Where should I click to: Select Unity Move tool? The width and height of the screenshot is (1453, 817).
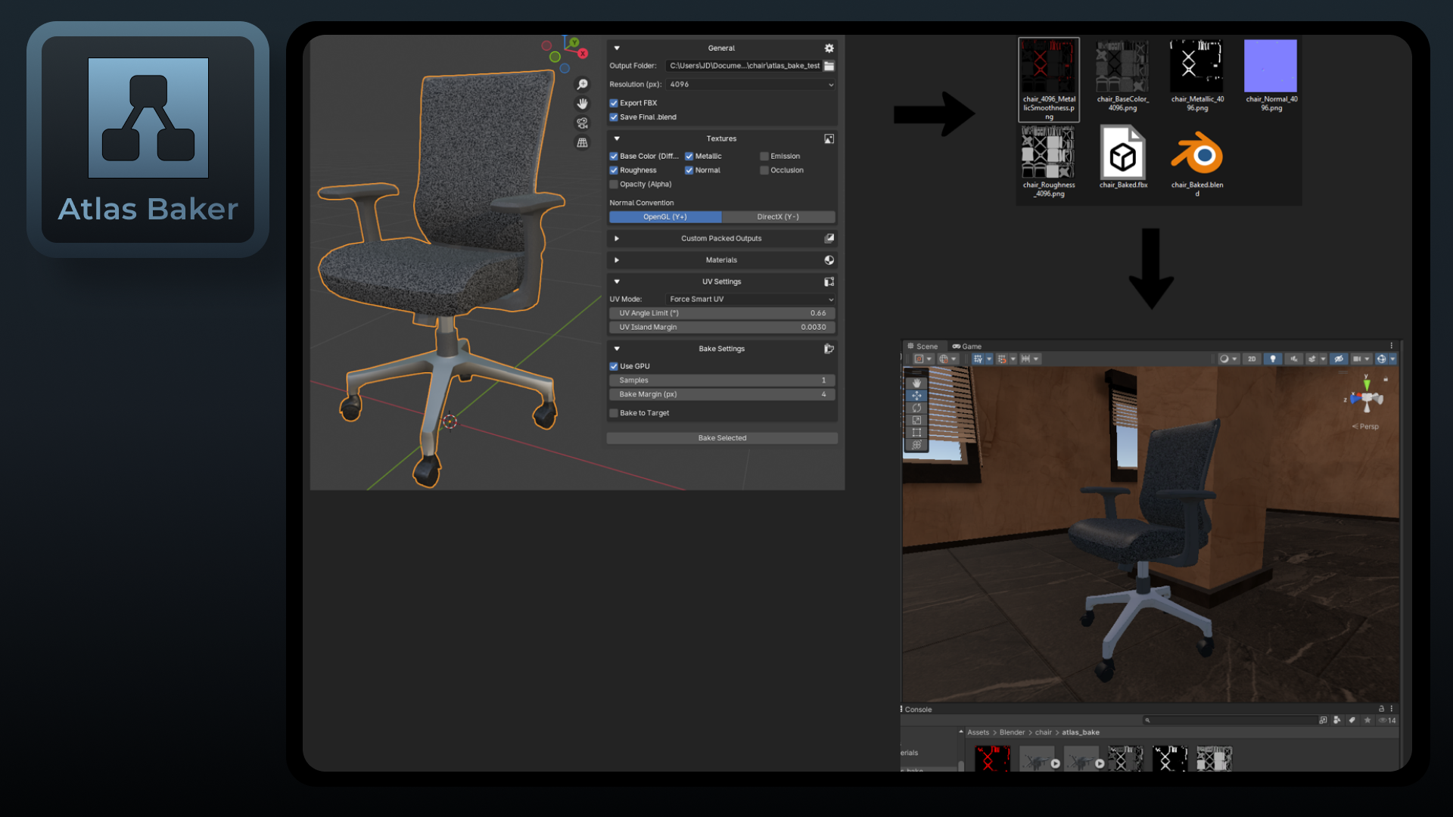pos(916,396)
